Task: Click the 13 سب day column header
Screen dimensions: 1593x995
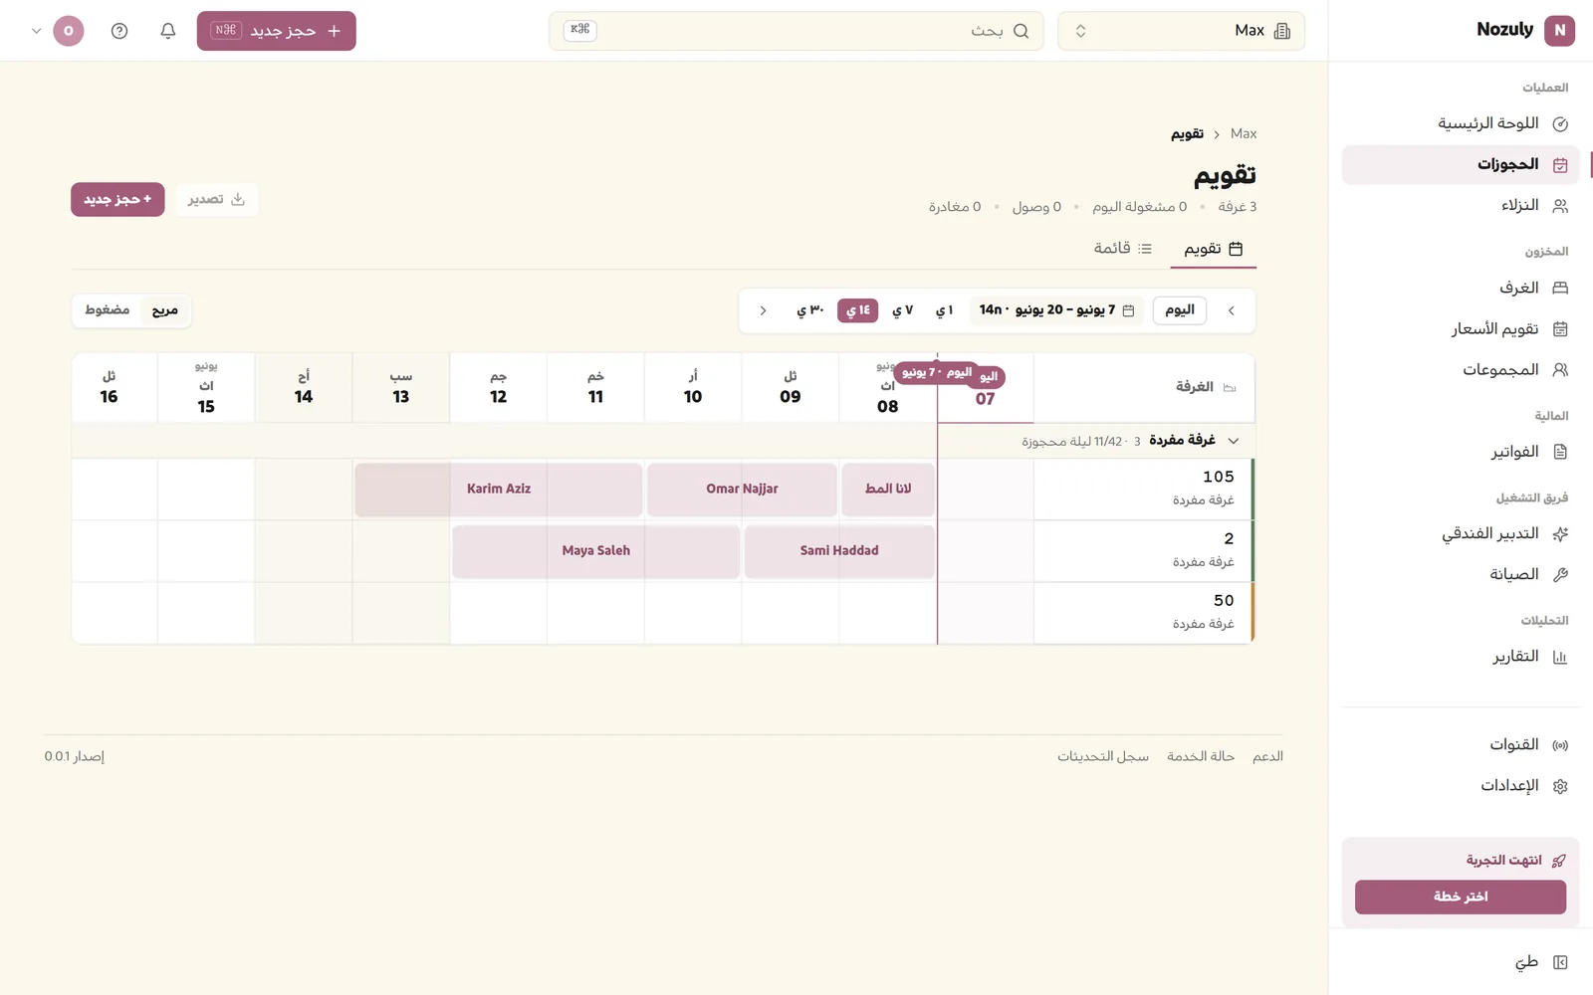Action: coord(401,388)
